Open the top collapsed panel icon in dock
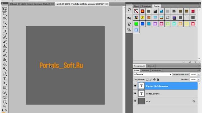 (x=129, y=9)
